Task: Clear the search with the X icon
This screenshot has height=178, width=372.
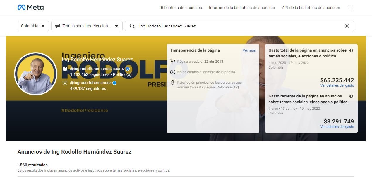Action: click(x=347, y=26)
